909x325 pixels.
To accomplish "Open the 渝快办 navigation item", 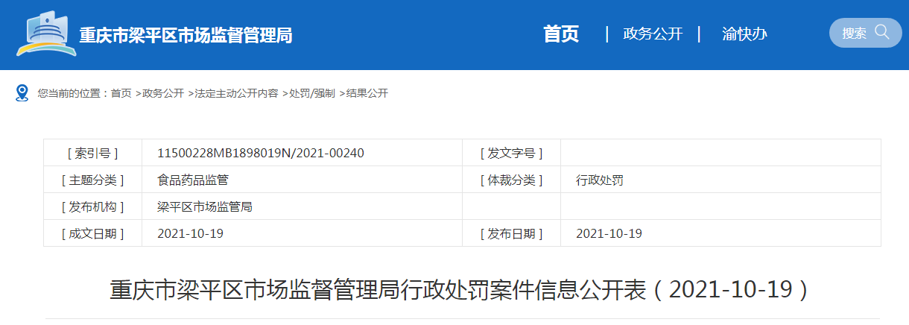I will pyautogui.click(x=744, y=34).
